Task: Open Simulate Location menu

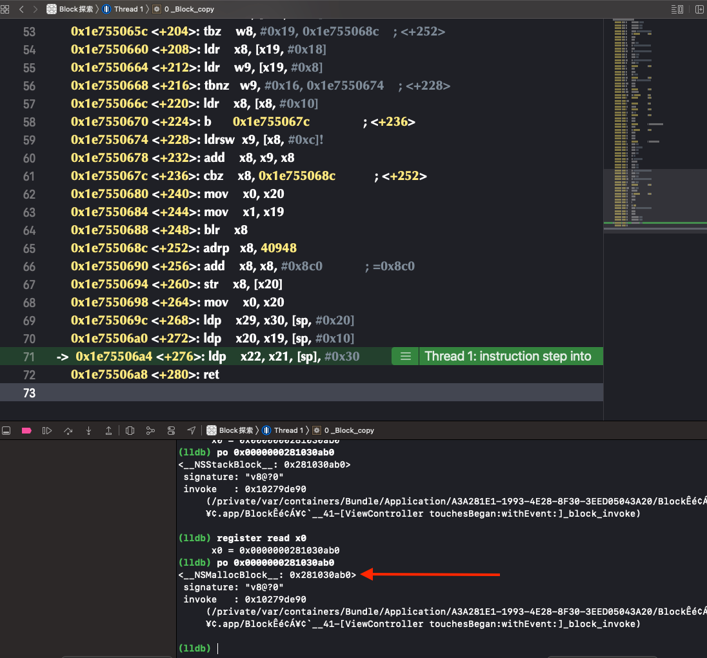Action: click(x=192, y=431)
